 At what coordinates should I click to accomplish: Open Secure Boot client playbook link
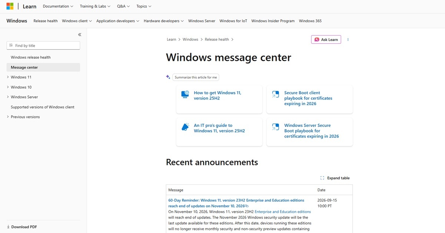308,98
